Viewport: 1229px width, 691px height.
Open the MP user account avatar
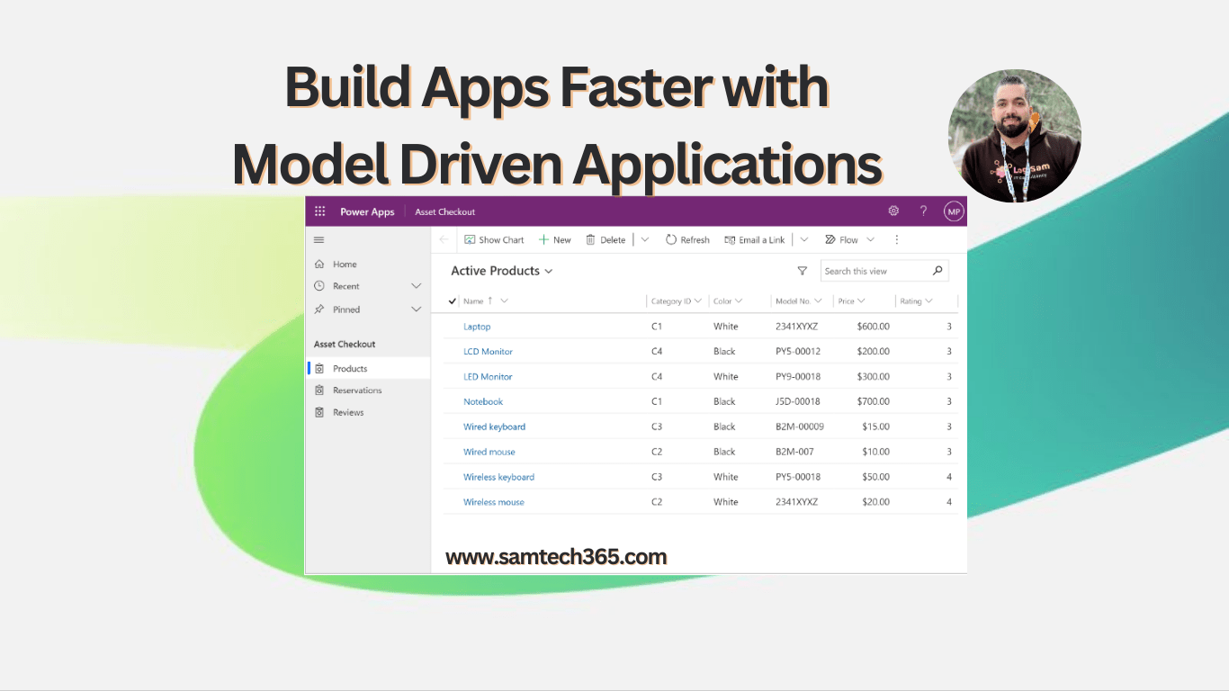[954, 211]
